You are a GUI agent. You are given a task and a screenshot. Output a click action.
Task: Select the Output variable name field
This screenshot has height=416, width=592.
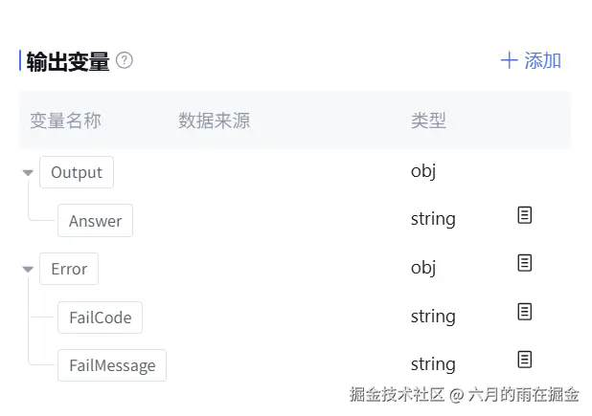(77, 173)
